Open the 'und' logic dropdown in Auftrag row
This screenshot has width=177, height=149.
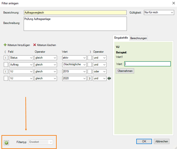pyautogui.click(x=100, y=65)
